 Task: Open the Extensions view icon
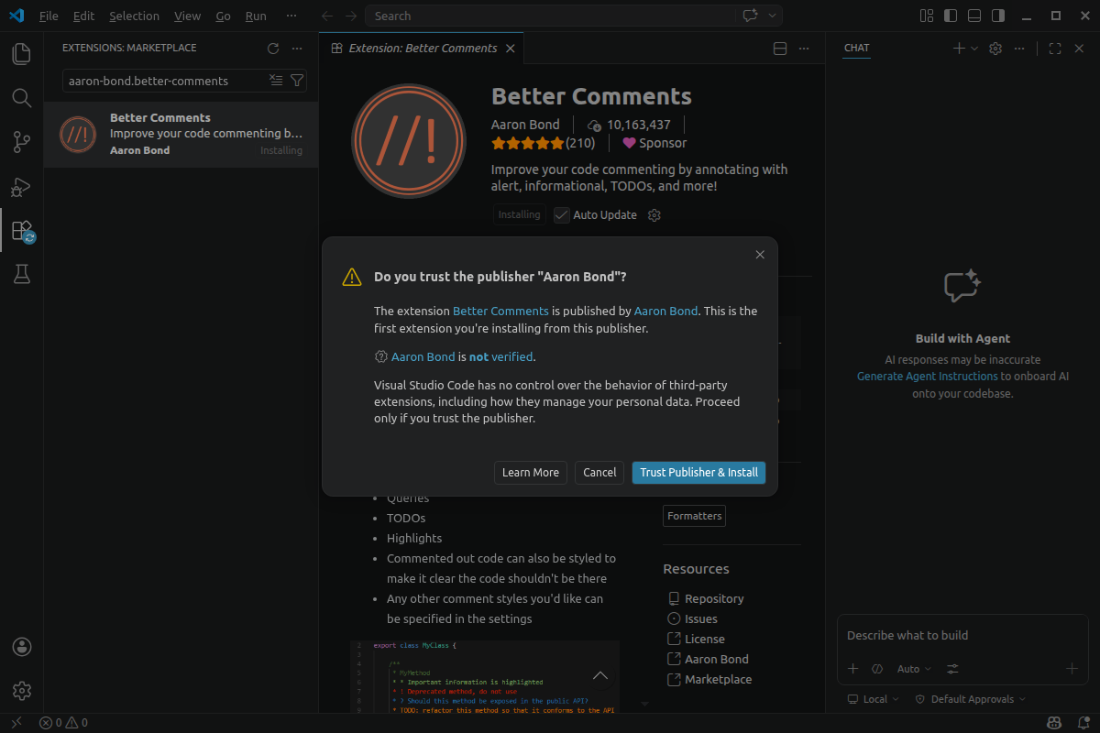[x=21, y=230]
